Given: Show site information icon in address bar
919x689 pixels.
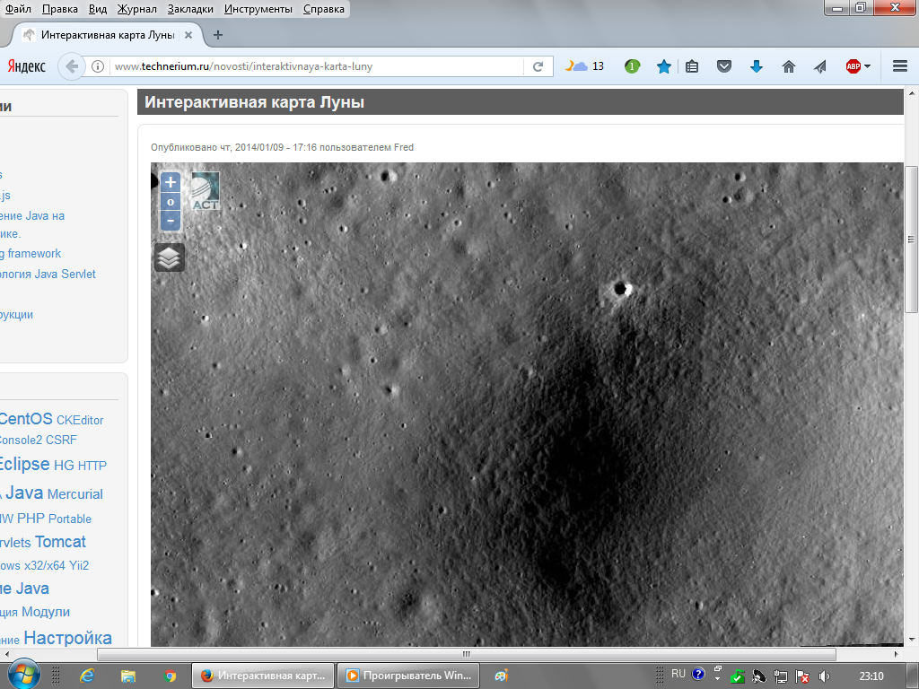Looking at the screenshot, I should pos(98,66).
